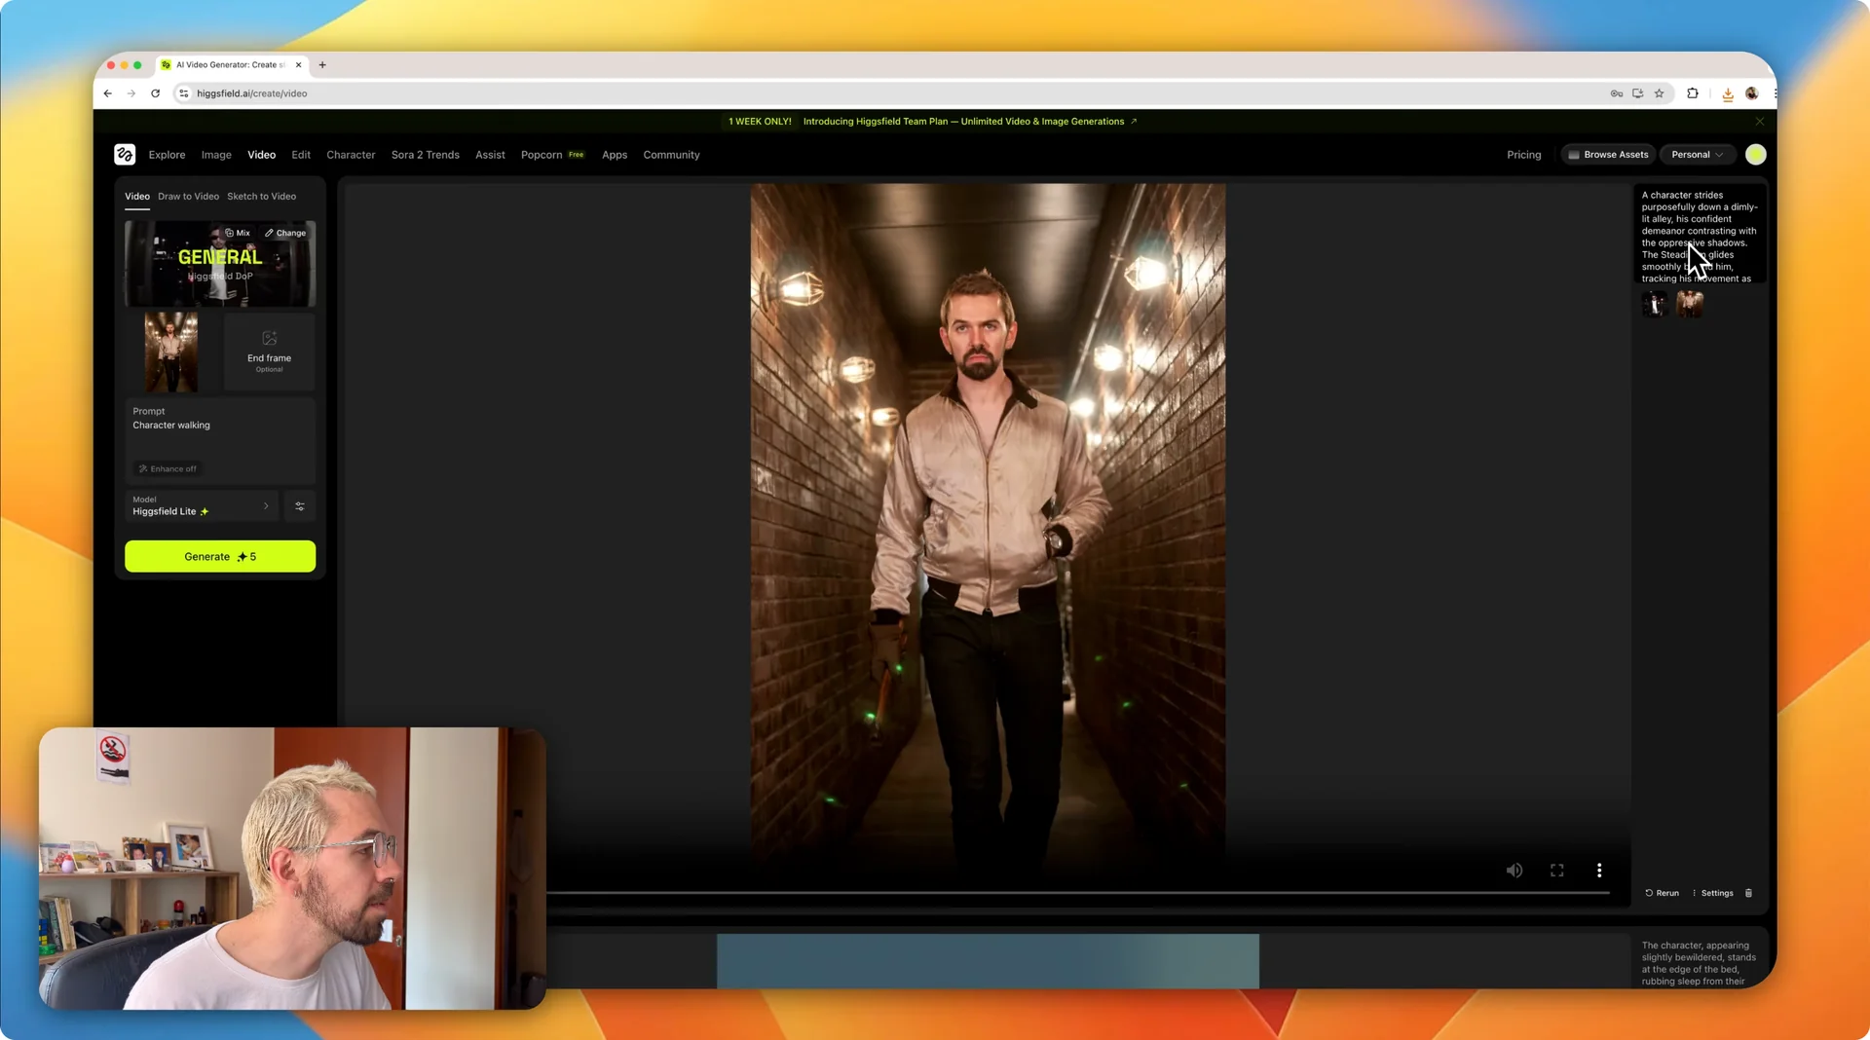Click the Generate button
Screen dimensions: 1870x1040
pos(220,557)
